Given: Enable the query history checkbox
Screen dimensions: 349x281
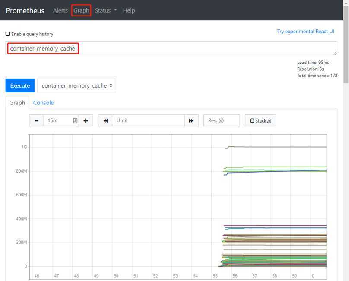Looking at the screenshot, I should (8, 34).
